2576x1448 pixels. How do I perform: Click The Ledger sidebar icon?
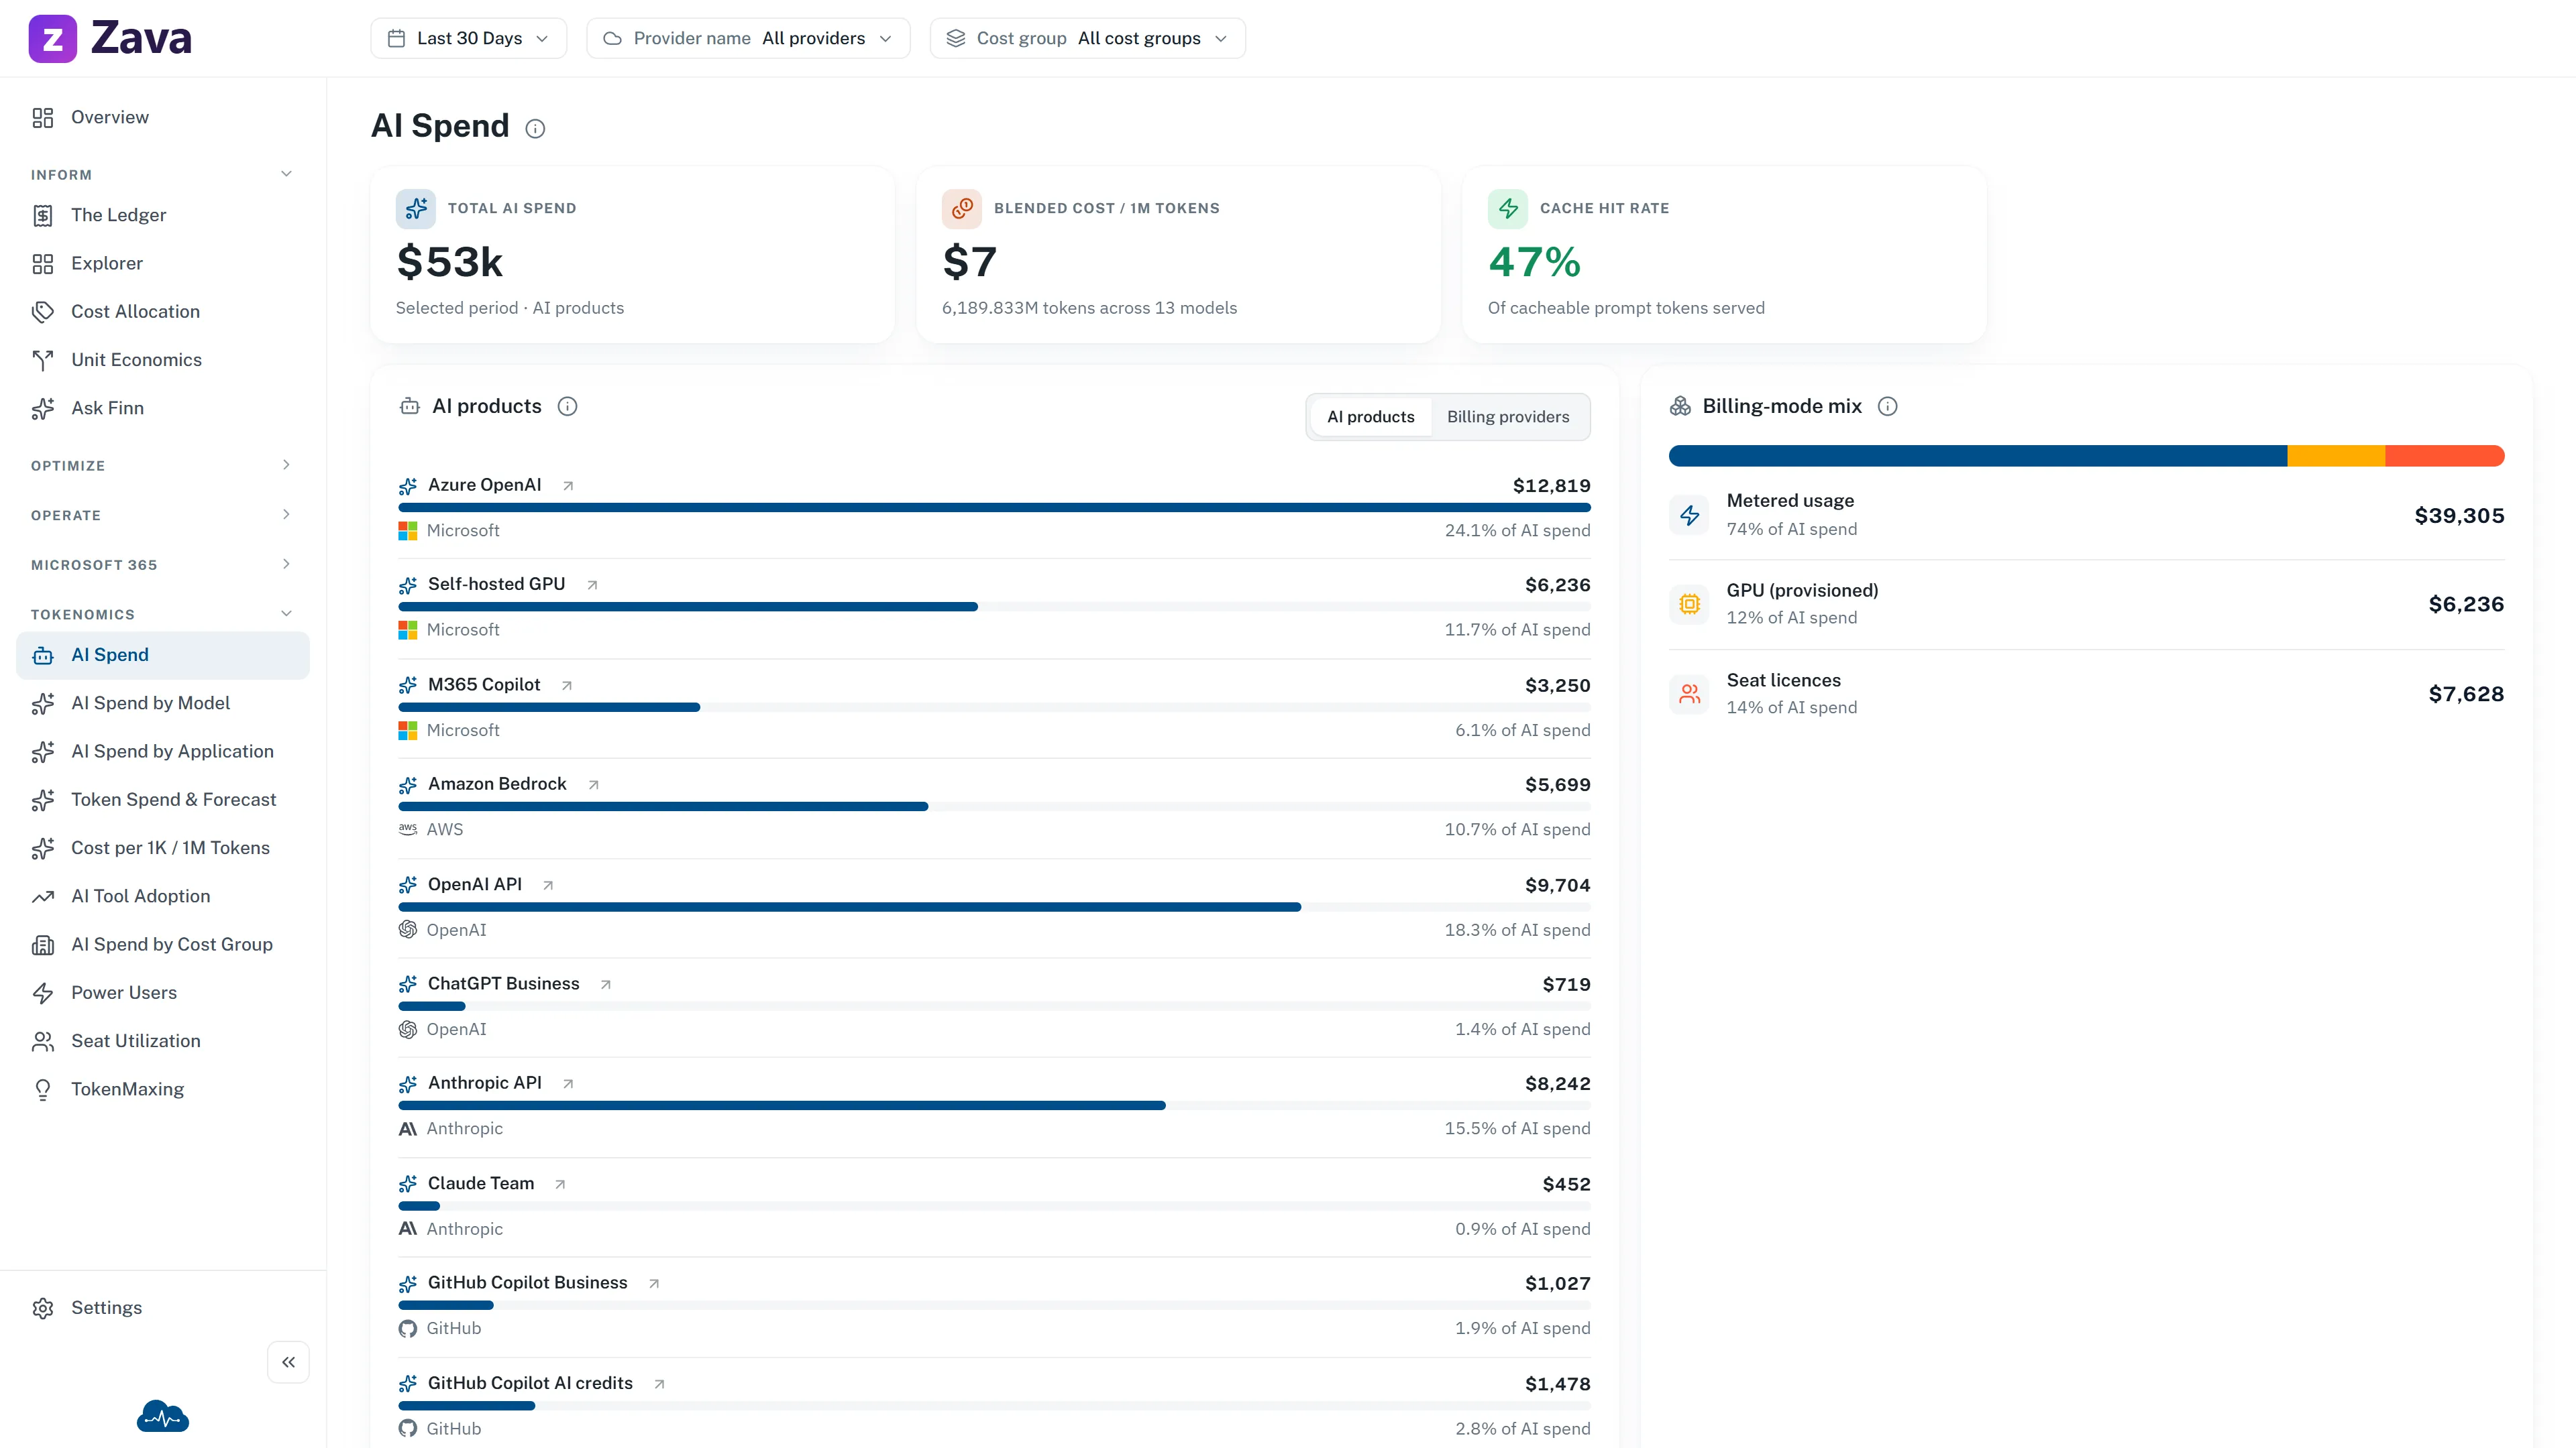point(42,216)
